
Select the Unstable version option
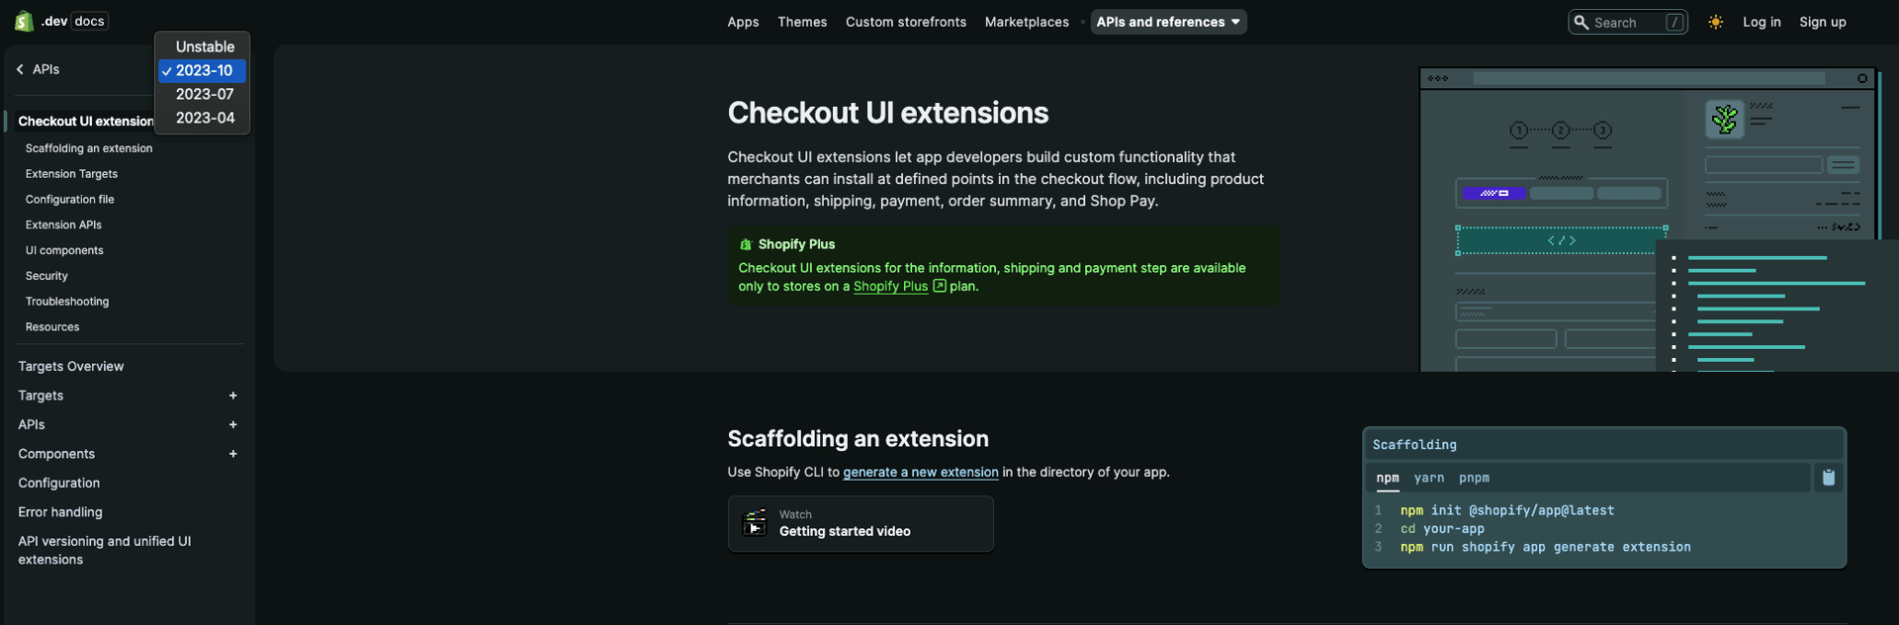(x=205, y=46)
